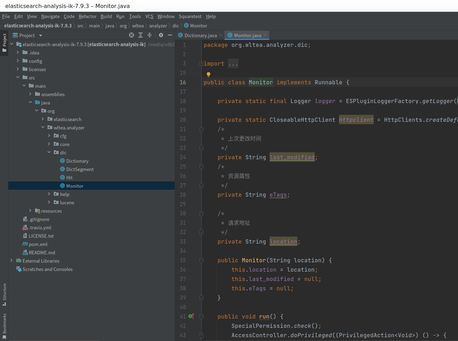458x341 pixels.
Task: Click the last_modified field name in code
Action: pyautogui.click(x=292, y=157)
